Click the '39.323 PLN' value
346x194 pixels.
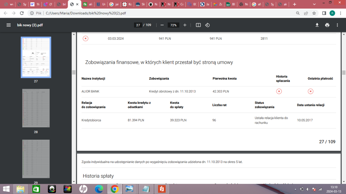pos(178,120)
